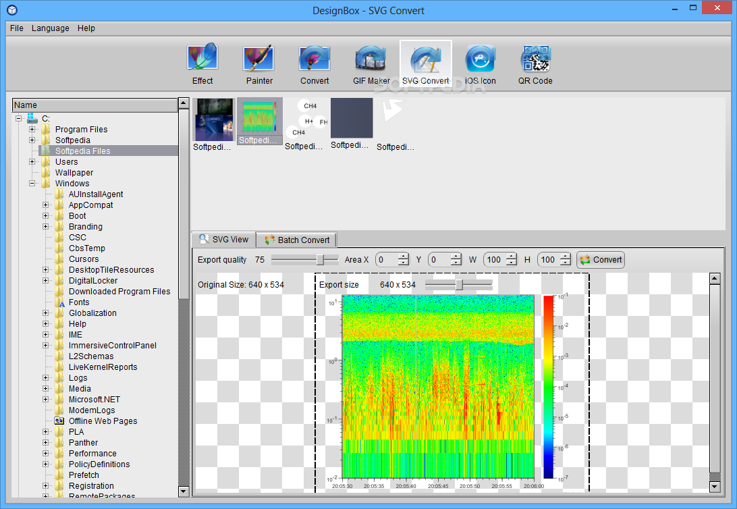The height and width of the screenshot is (509, 737).
Task: Click folder tree scroll up arrow
Action: pyautogui.click(x=184, y=103)
